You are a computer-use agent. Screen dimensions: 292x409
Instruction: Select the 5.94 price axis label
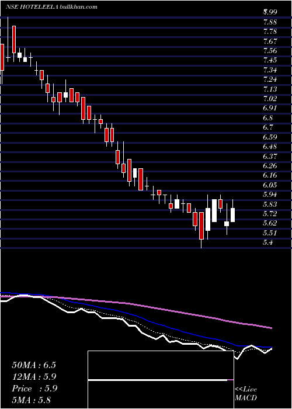(270, 195)
